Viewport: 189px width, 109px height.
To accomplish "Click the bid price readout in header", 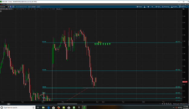I will click(32, 7).
